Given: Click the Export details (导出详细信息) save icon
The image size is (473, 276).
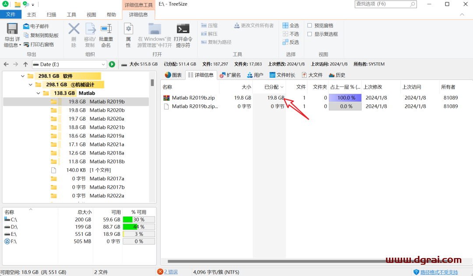Looking at the screenshot, I should point(12,29).
